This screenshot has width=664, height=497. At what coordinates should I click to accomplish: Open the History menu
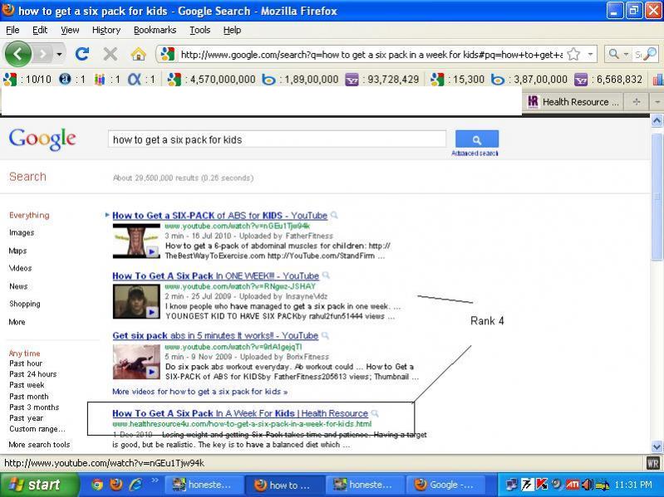106,30
